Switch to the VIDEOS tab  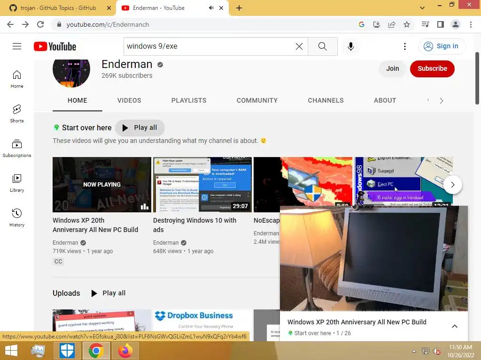click(x=129, y=100)
